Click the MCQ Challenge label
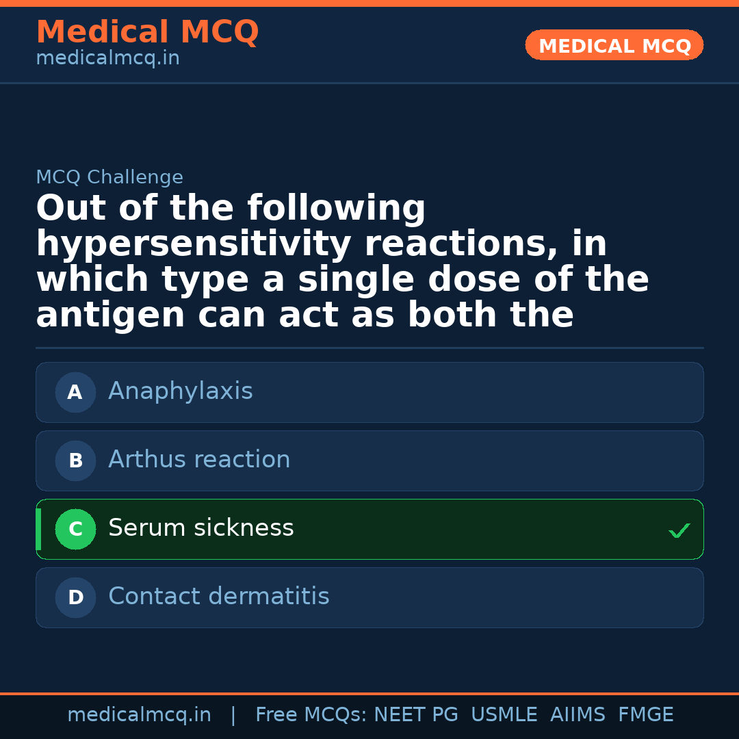 pyautogui.click(x=109, y=177)
